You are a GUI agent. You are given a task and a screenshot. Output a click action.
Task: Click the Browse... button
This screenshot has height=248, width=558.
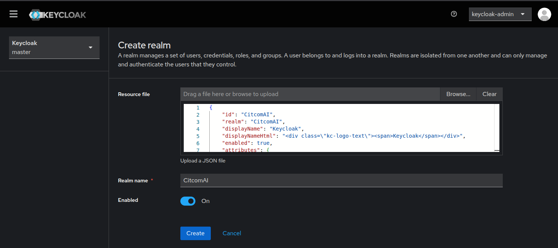click(x=458, y=94)
